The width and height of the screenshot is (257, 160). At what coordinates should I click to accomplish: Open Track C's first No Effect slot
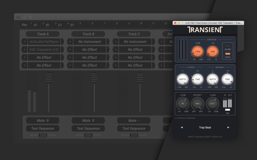pyautogui.click(x=135, y=50)
